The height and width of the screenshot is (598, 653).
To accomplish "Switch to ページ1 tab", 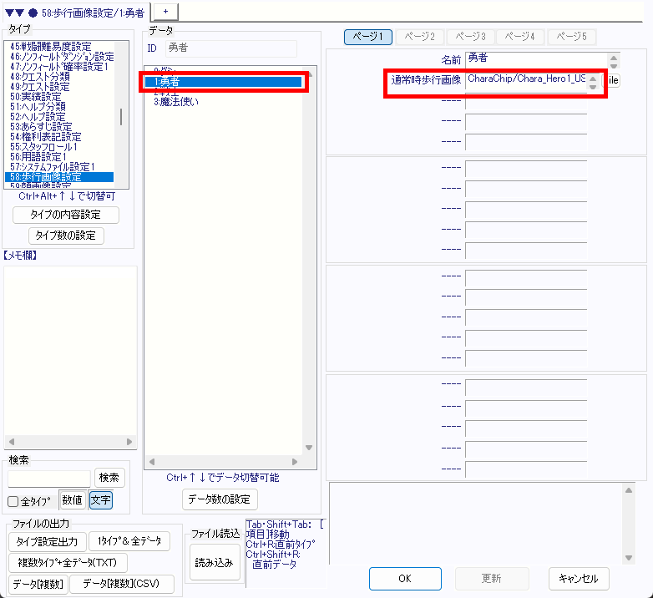I will point(368,37).
